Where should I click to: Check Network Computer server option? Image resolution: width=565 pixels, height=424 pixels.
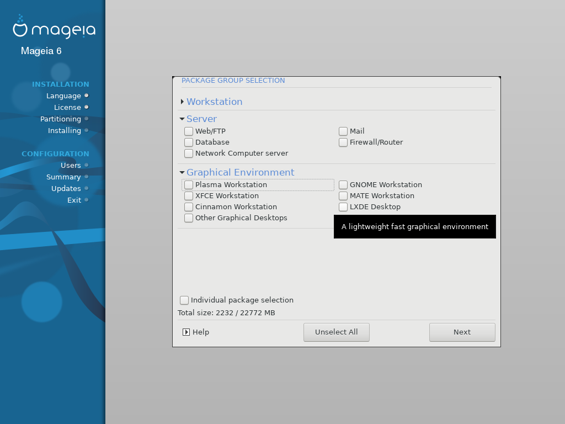click(x=189, y=153)
